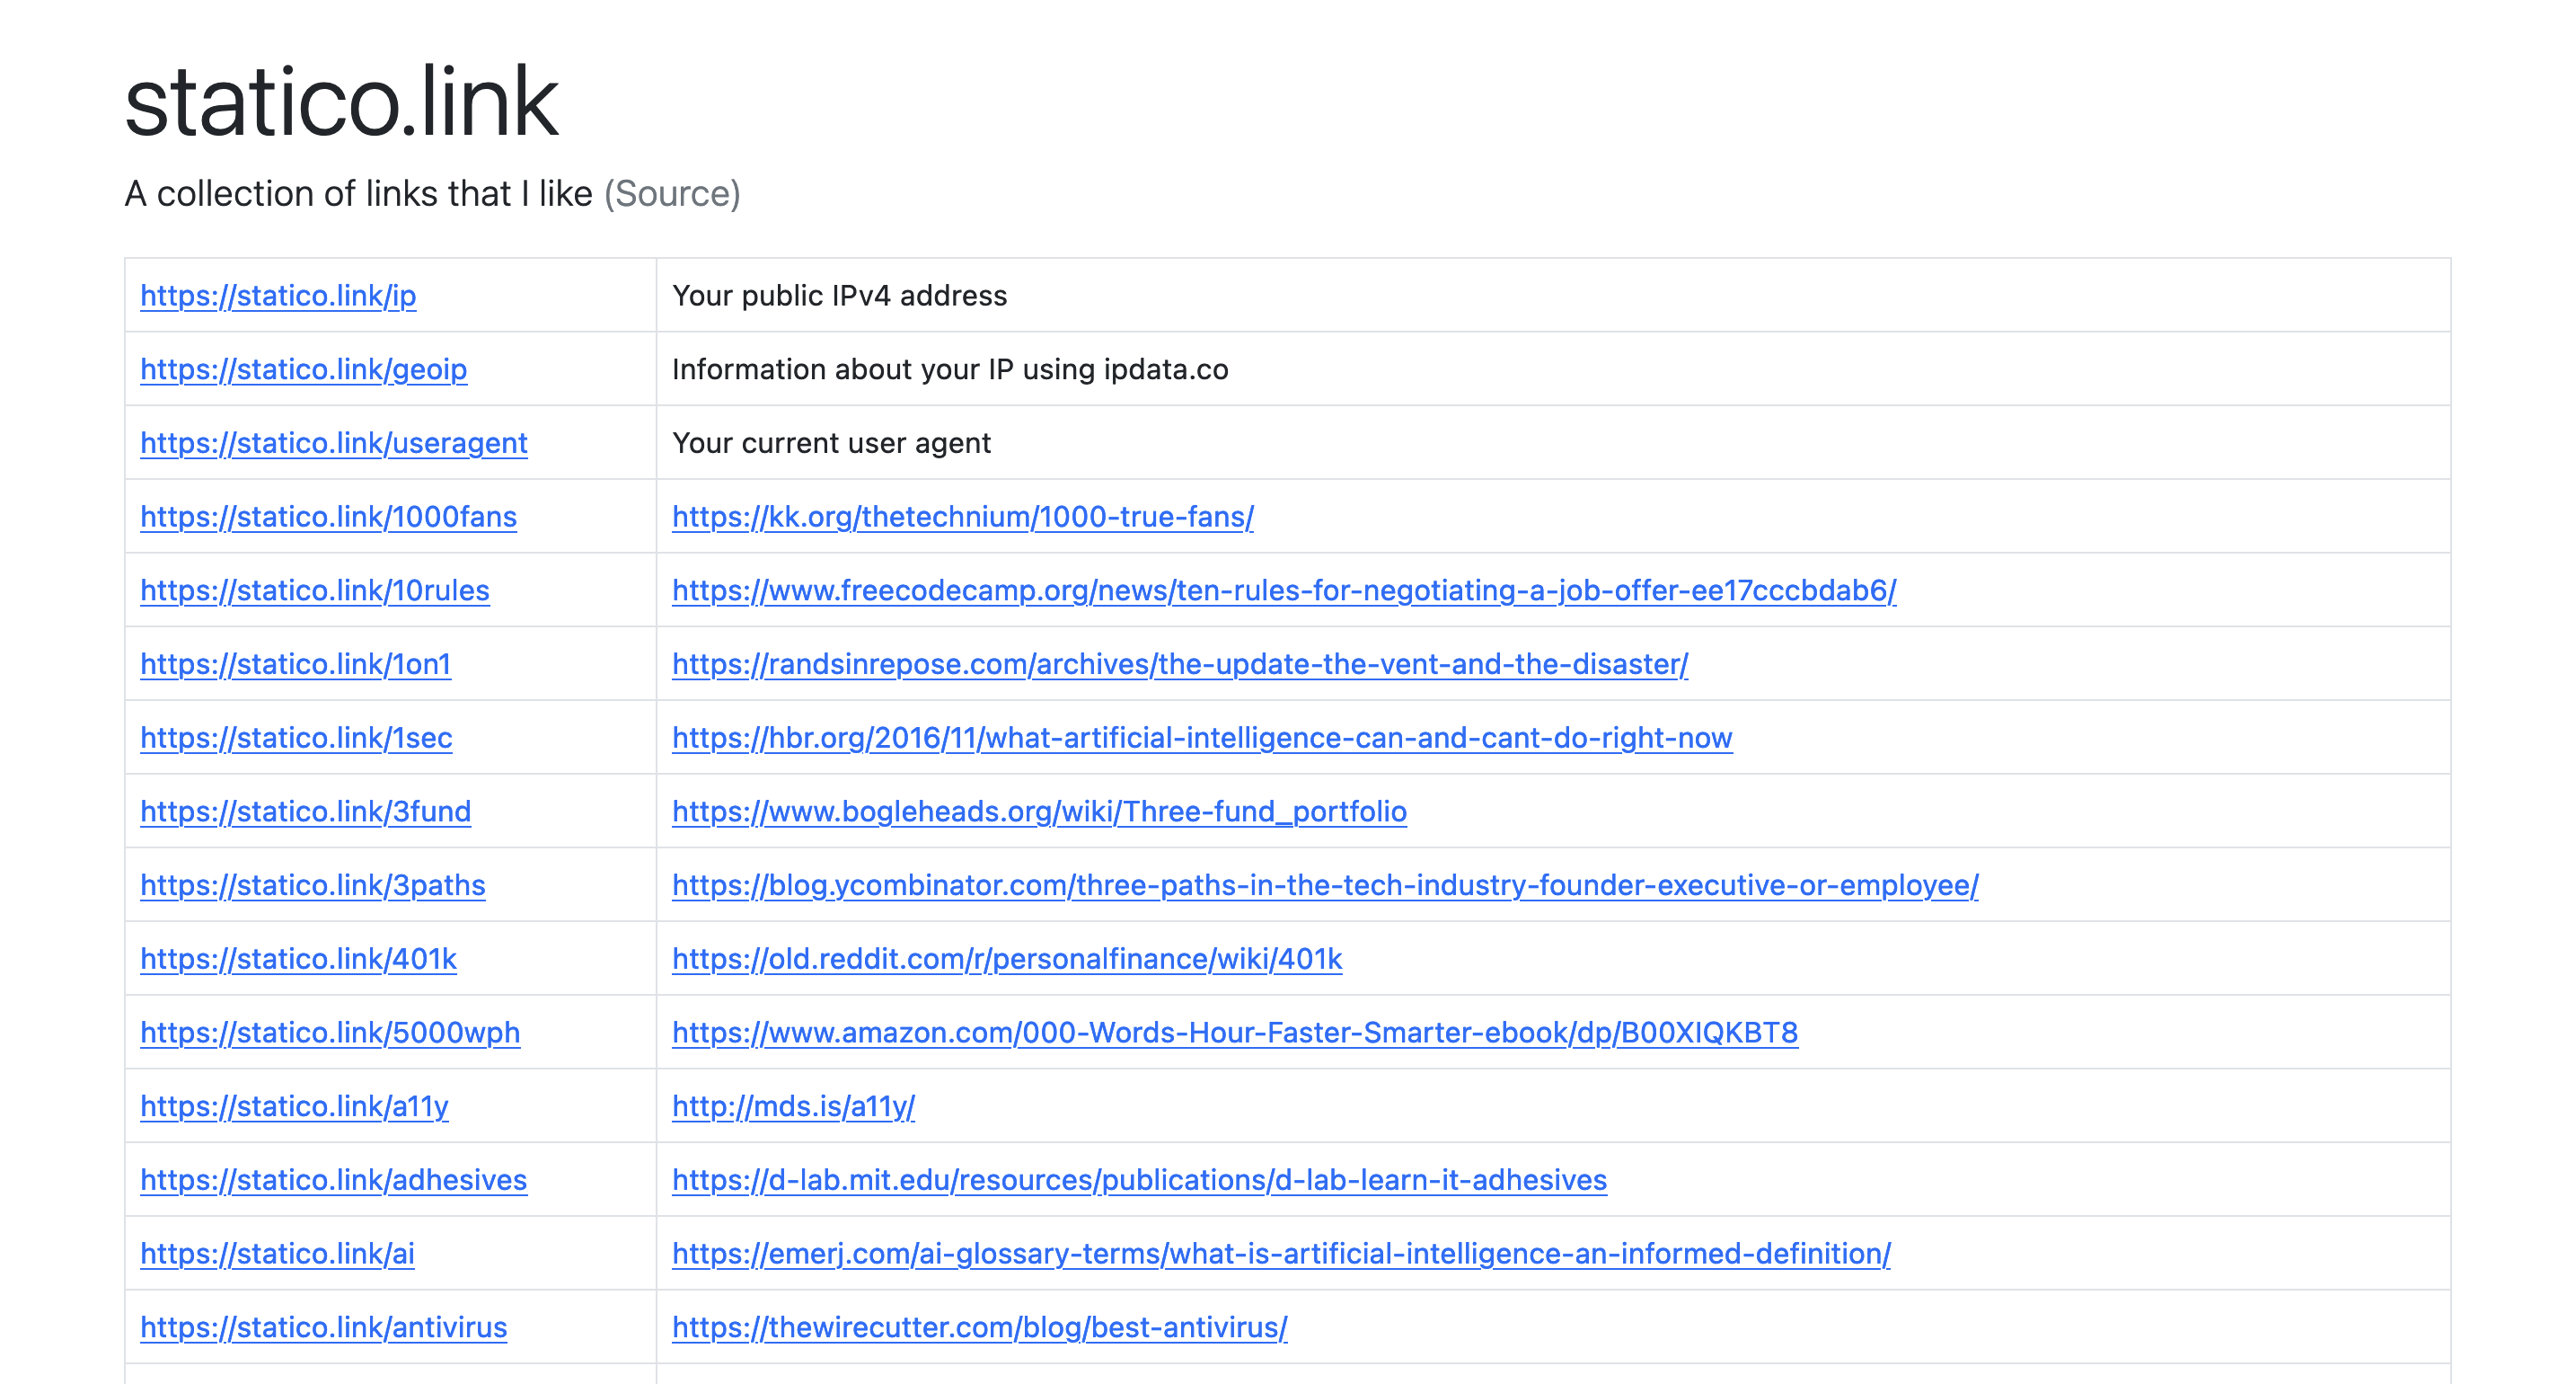Open the statico.link/1on1 link
Viewport: 2576px width, 1384px height.
click(295, 663)
